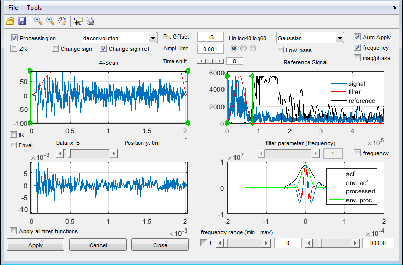
Task: Click the Reference Signal plot title
Action: pyautogui.click(x=305, y=62)
